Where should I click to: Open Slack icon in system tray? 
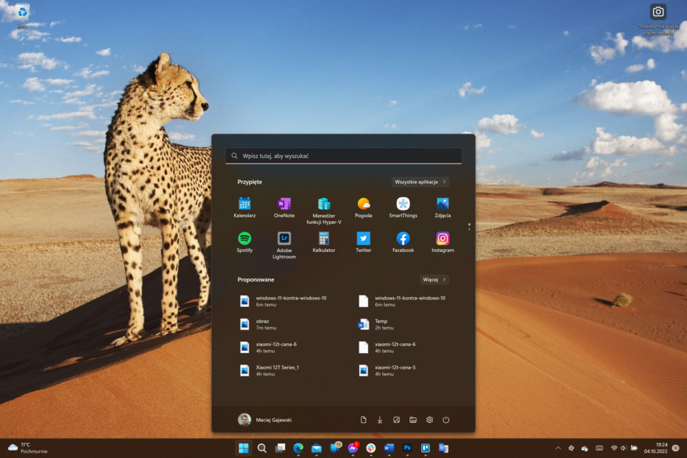click(x=572, y=448)
